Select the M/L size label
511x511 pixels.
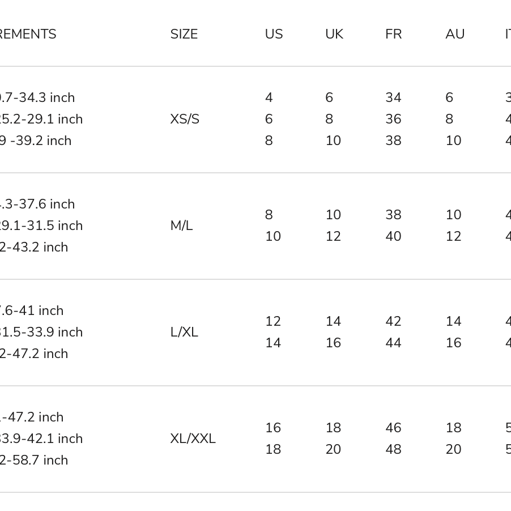coord(181,226)
